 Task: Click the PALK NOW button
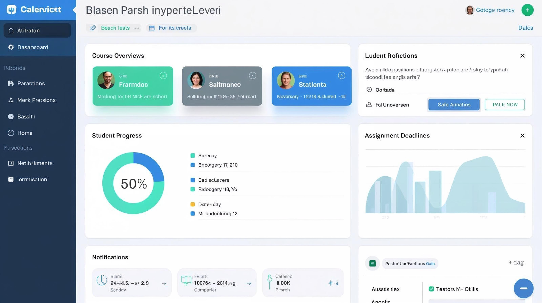click(x=504, y=104)
